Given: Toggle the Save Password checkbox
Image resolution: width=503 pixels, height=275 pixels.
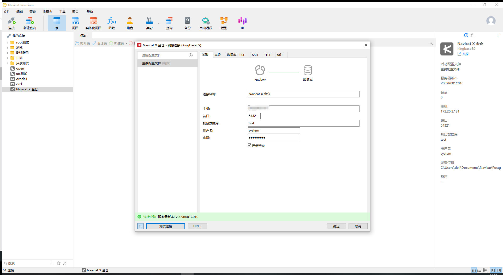Looking at the screenshot, I should pyautogui.click(x=250, y=145).
